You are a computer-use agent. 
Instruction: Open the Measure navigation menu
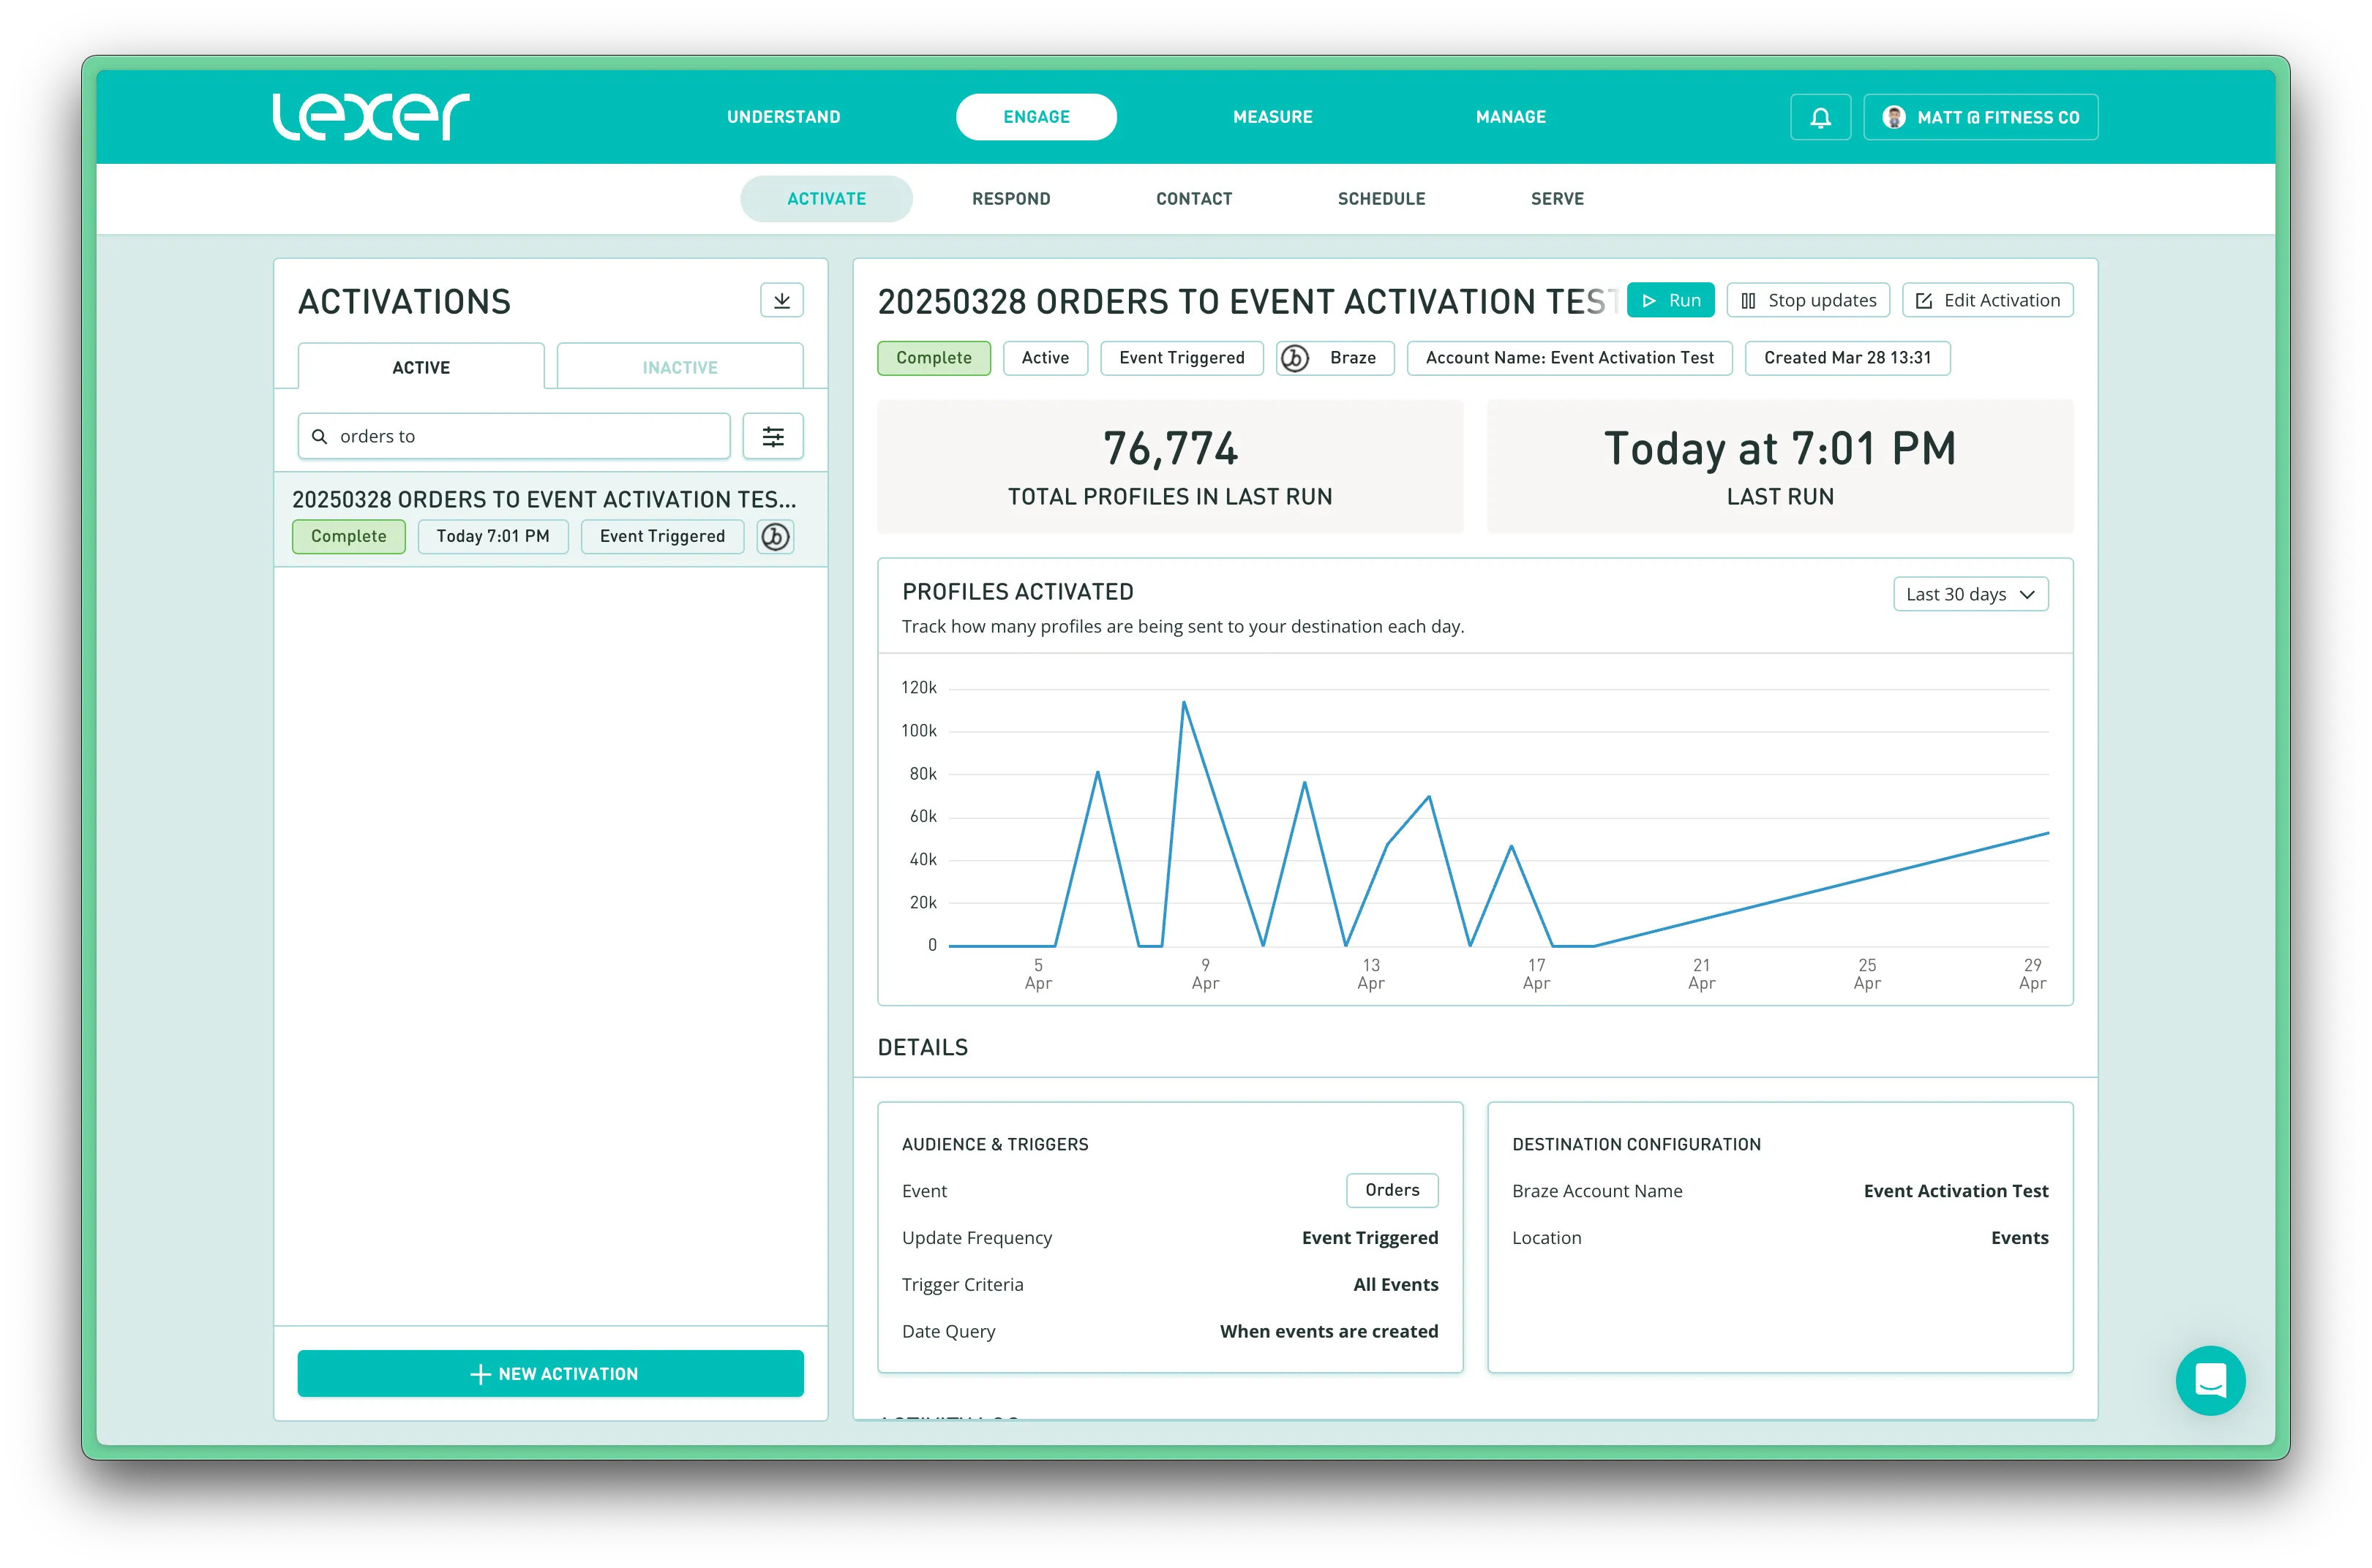click(x=1272, y=117)
